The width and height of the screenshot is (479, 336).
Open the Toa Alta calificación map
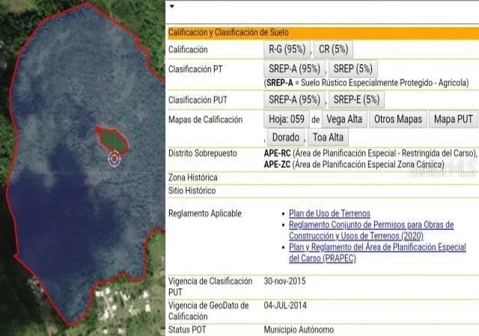328,137
